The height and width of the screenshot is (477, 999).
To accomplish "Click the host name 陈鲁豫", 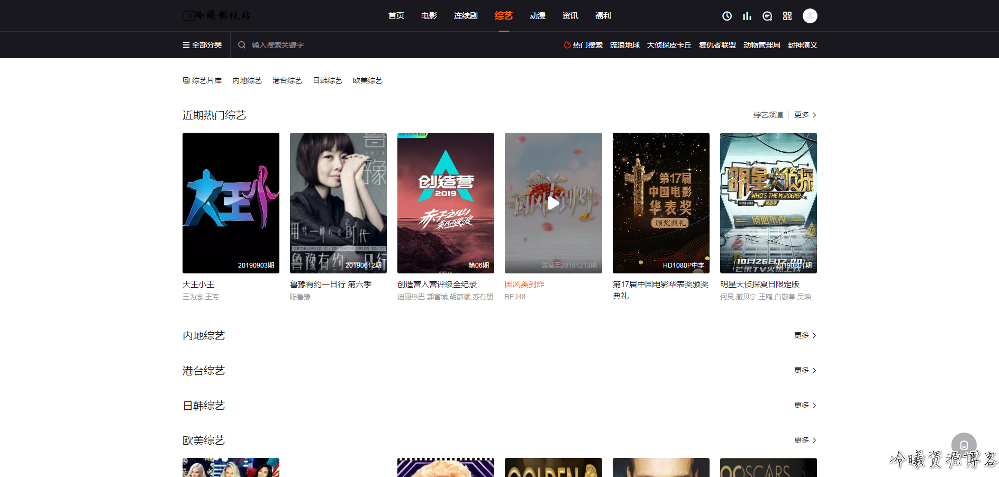I will point(301,297).
